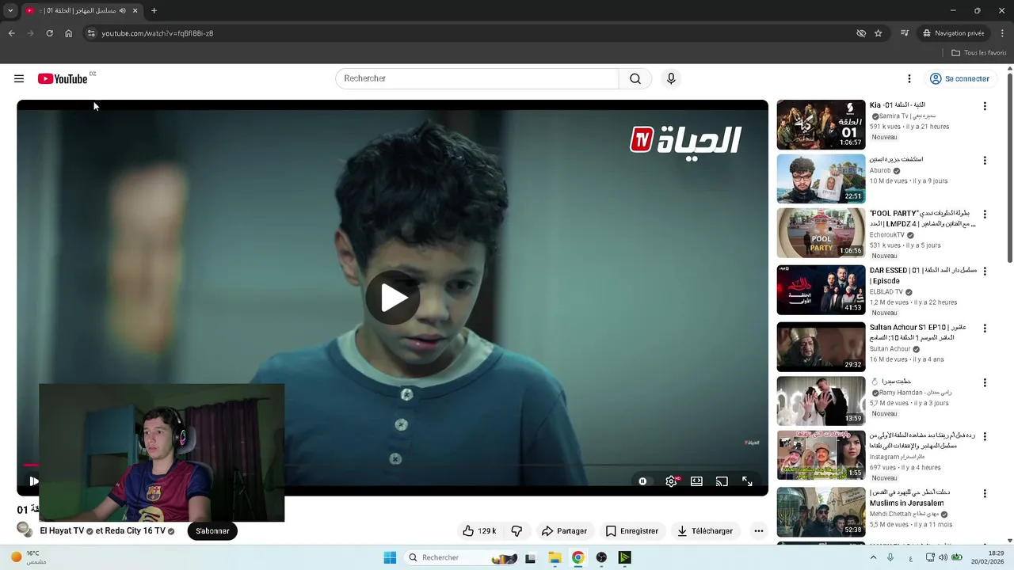1014x570 pixels.
Task: Dislike the video
Action: (x=517, y=530)
